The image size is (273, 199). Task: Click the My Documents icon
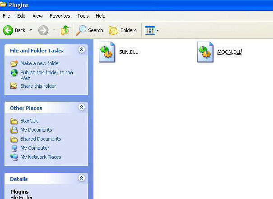(x=14, y=130)
